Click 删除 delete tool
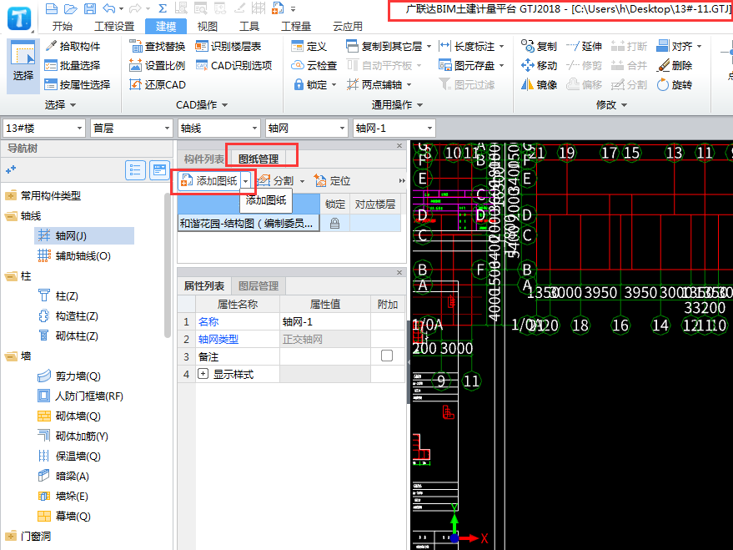 click(675, 65)
